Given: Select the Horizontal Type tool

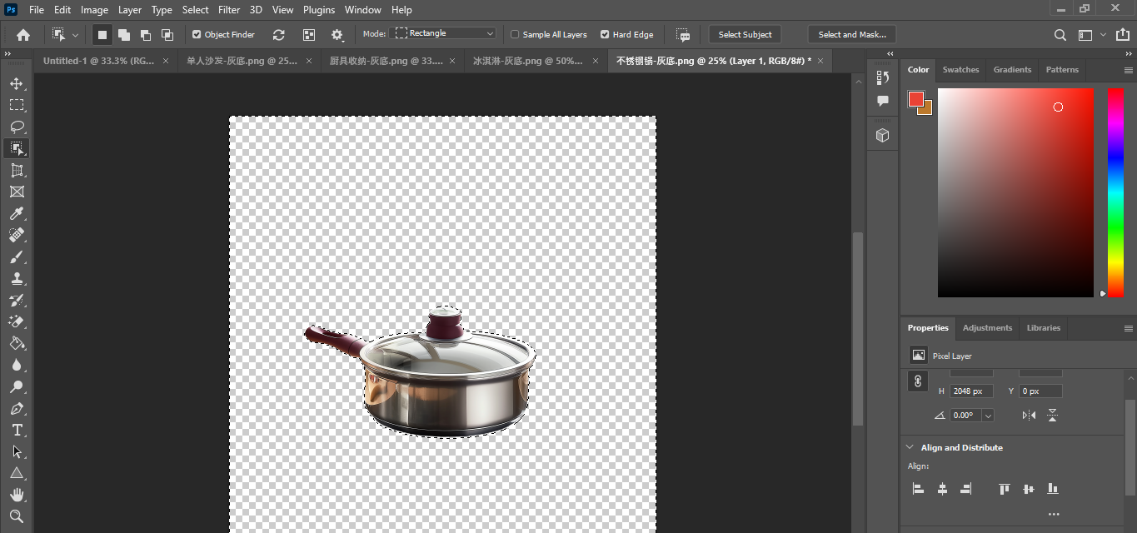Looking at the screenshot, I should coord(17,431).
